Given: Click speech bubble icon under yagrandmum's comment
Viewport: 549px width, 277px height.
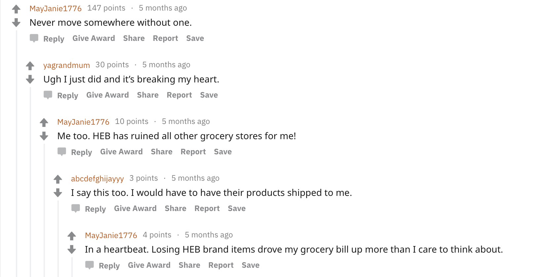Looking at the screenshot, I should [x=48, y=95].
